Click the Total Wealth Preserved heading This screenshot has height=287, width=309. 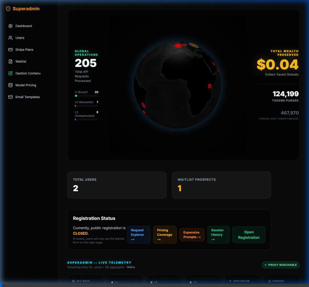click(x=284, y=53)
